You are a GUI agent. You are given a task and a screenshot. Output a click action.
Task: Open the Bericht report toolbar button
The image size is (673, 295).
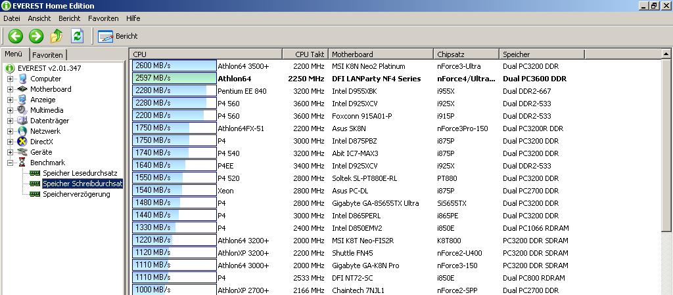point(118,37)
